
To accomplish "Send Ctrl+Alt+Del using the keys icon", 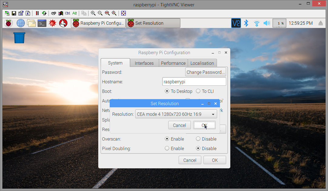I will [54, 13].
